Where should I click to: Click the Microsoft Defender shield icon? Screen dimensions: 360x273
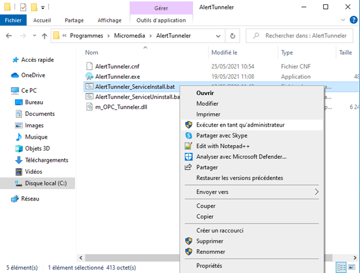pos(188,157)
